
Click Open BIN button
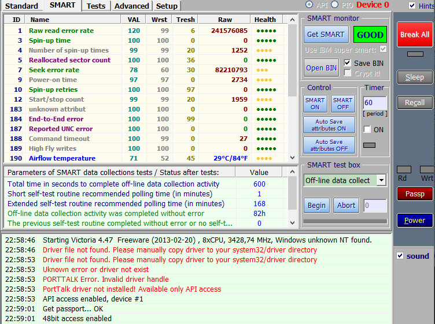(x=321, y=68)
